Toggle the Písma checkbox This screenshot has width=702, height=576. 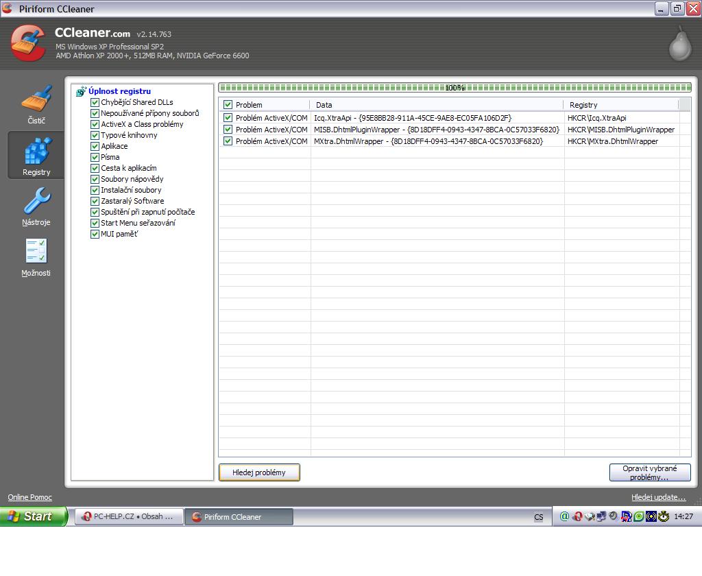[95, 157]
